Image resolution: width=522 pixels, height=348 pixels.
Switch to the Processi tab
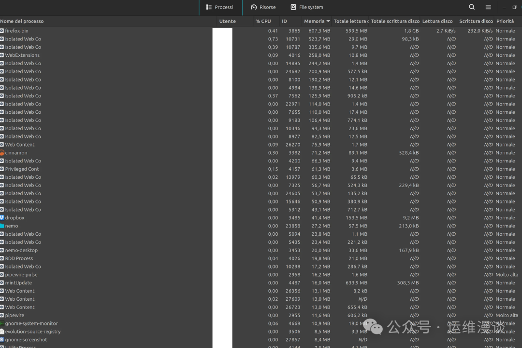coord(220,7)
